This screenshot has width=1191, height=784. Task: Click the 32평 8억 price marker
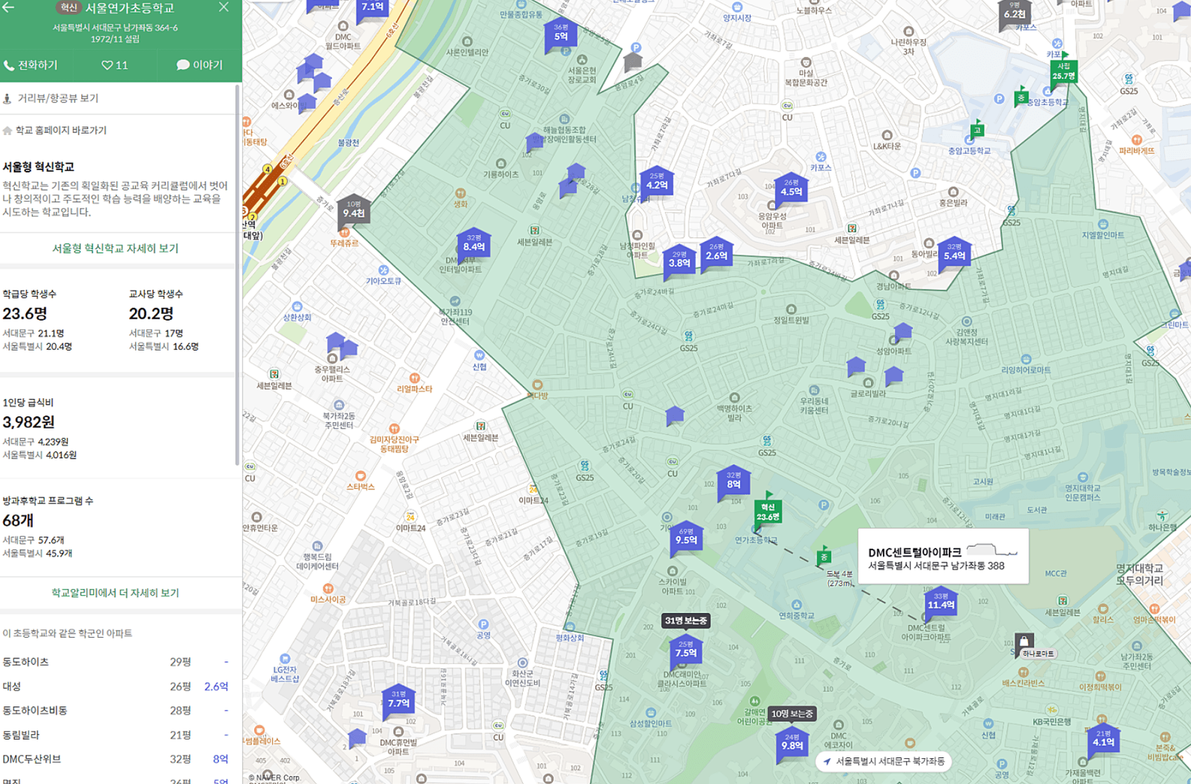click(x=733, y=482)
